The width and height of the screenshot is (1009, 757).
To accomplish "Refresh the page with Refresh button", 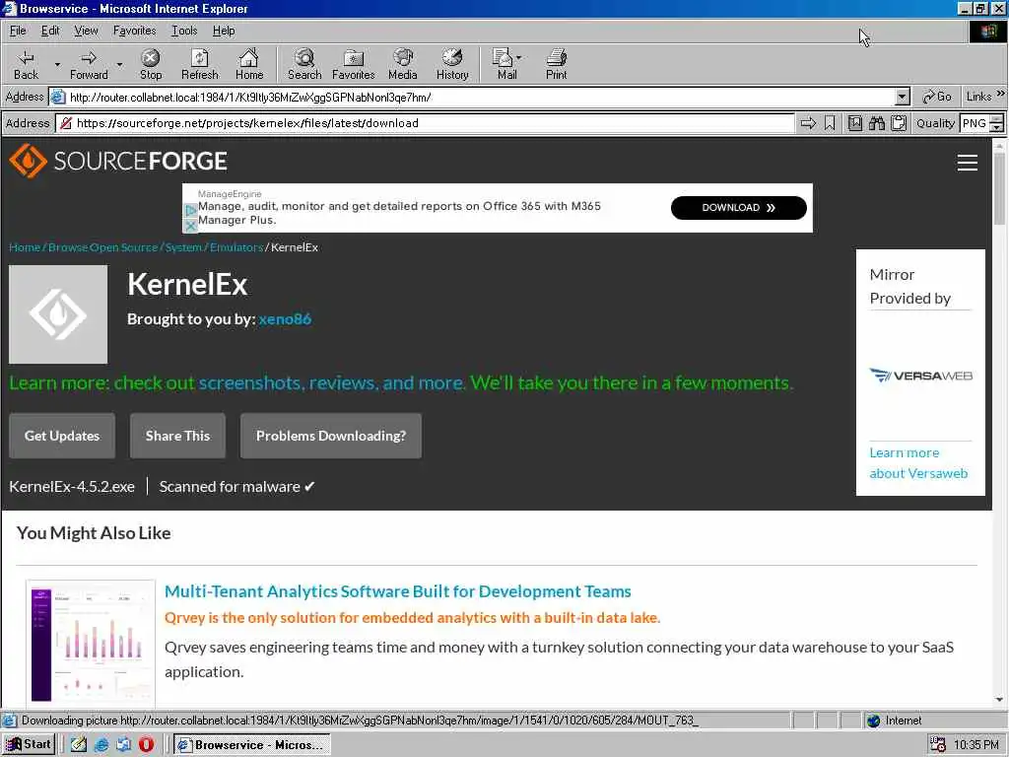I will coord(199,64).
